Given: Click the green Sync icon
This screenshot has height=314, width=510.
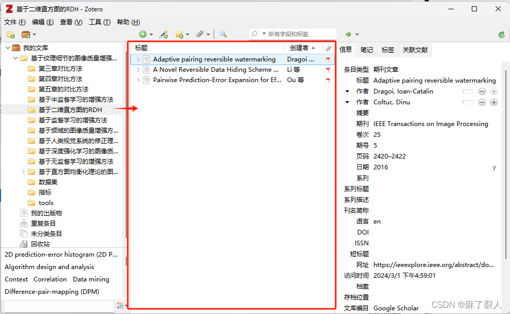Looking at the screenshot, I should [502, 35].
